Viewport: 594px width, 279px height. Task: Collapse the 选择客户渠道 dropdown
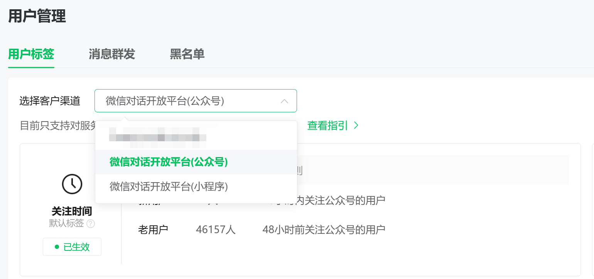(x=196, y=101)
